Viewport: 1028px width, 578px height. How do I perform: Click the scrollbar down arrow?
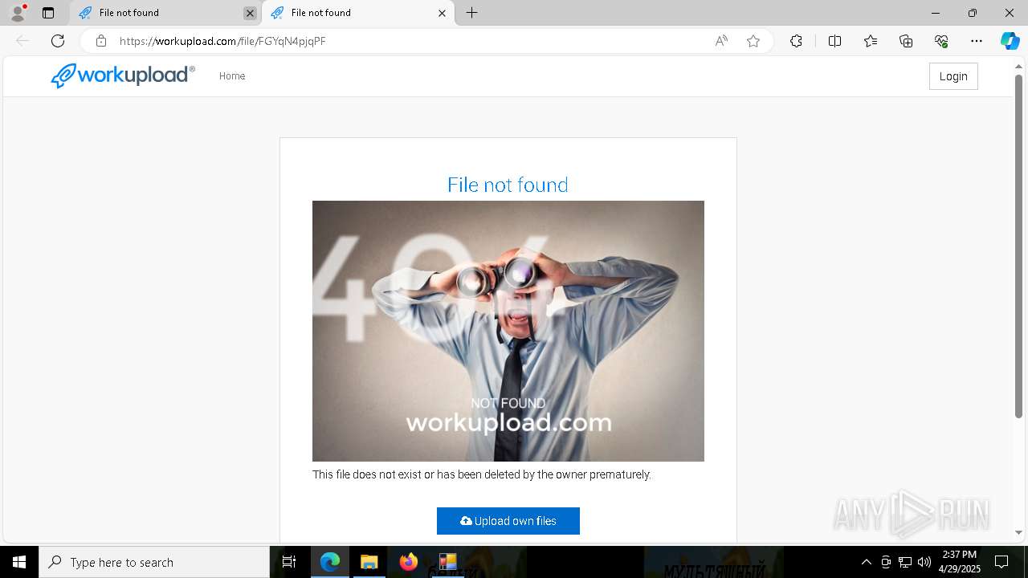pyautogui.click(x=1019, y=532)
